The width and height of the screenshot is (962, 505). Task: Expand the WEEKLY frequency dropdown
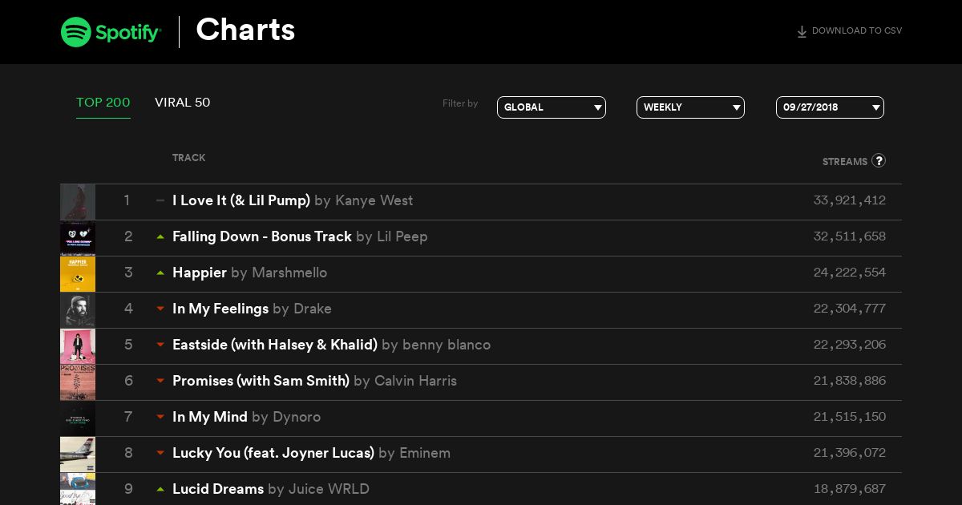tap(690, 107)
